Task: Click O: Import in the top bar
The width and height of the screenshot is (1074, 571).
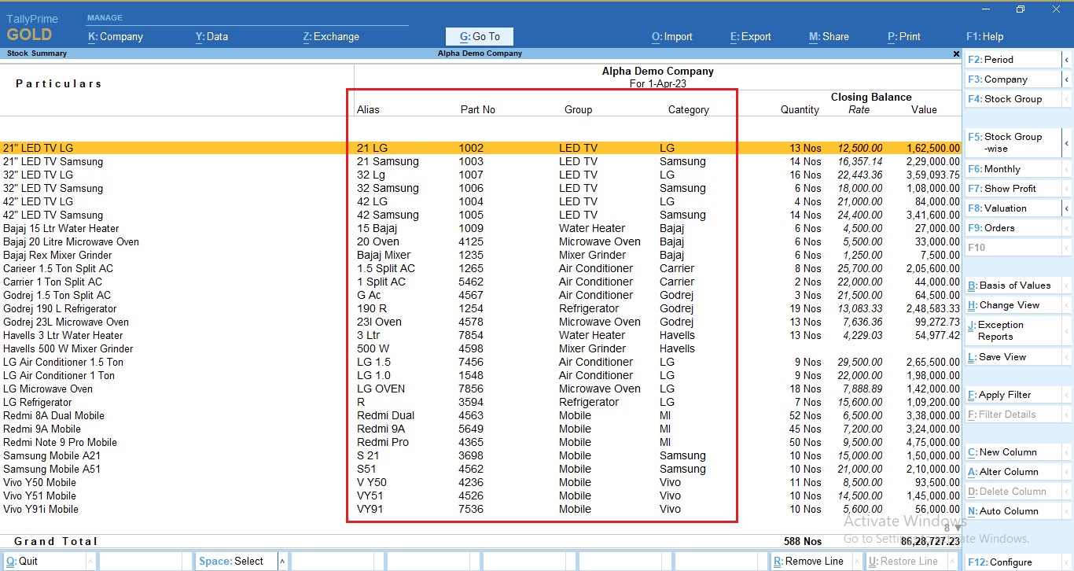Action: coord(672,36)
